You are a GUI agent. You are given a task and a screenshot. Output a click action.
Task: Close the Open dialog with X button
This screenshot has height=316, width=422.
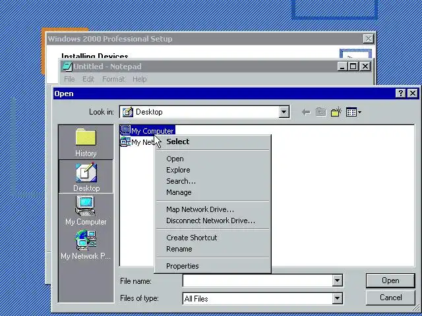point(413,93)
